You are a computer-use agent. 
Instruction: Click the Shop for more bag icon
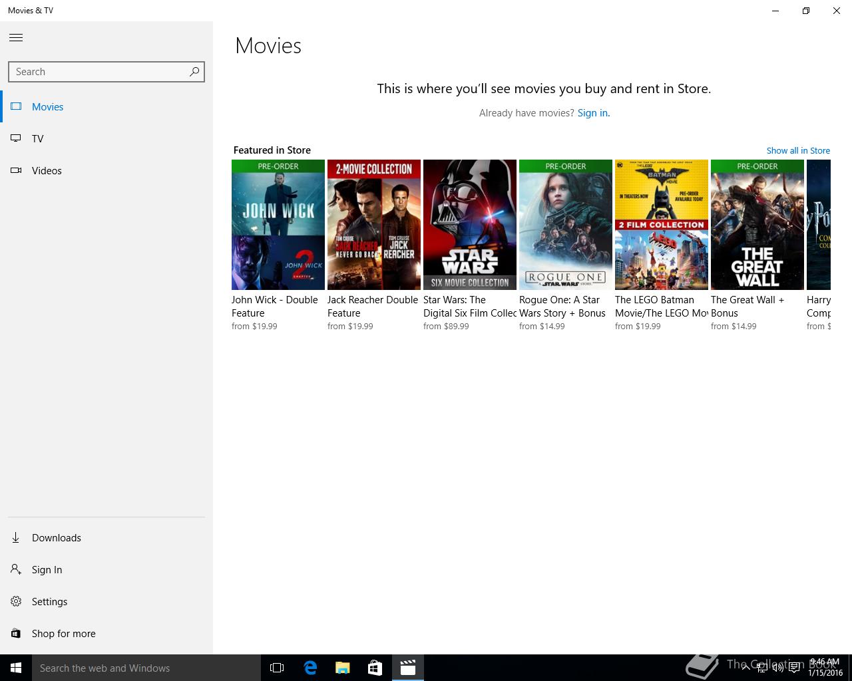(16, 633)
